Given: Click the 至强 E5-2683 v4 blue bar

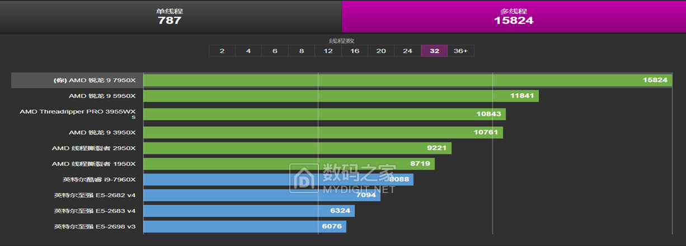Looking at the screenshot, I should pos(249,211).
